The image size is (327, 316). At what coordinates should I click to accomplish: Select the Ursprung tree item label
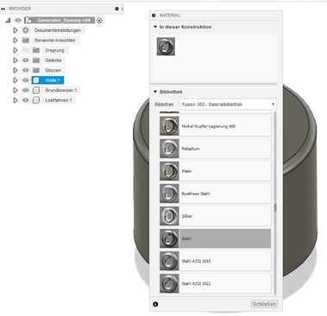click(54, 50)
